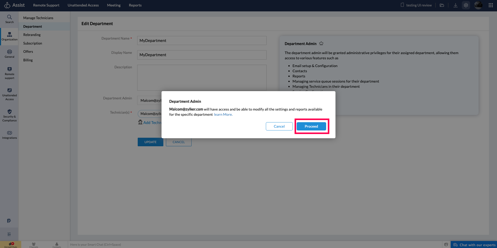The width and height of the screenshot is (497, 248).
Task: Click the Remote support sidebar icon
Action: click(9, 73)
